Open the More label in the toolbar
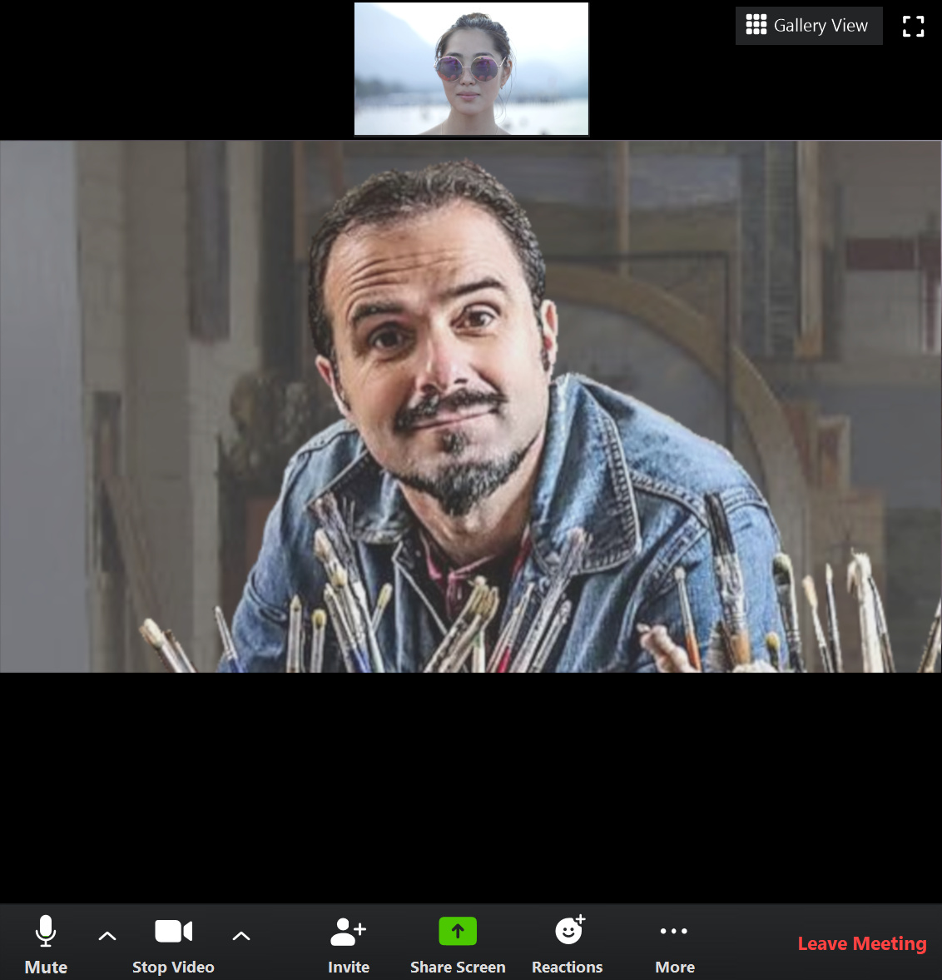942x980 pixels. 674,967
